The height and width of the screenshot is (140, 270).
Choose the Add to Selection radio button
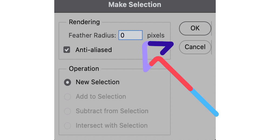67,97
